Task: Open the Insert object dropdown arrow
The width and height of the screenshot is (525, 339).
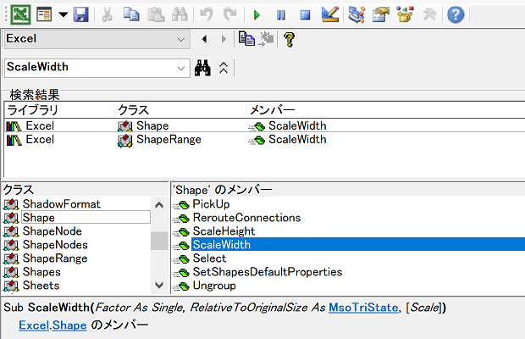Action: click(63, 14)
